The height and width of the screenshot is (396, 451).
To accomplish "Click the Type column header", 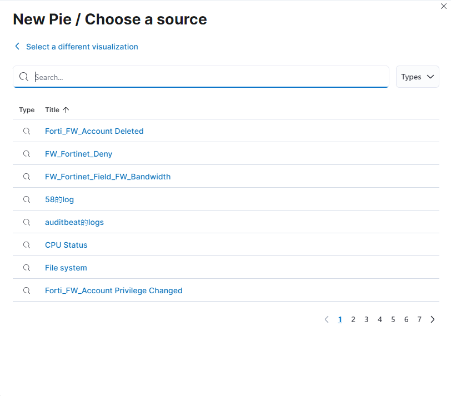I will tap(27, 110).
